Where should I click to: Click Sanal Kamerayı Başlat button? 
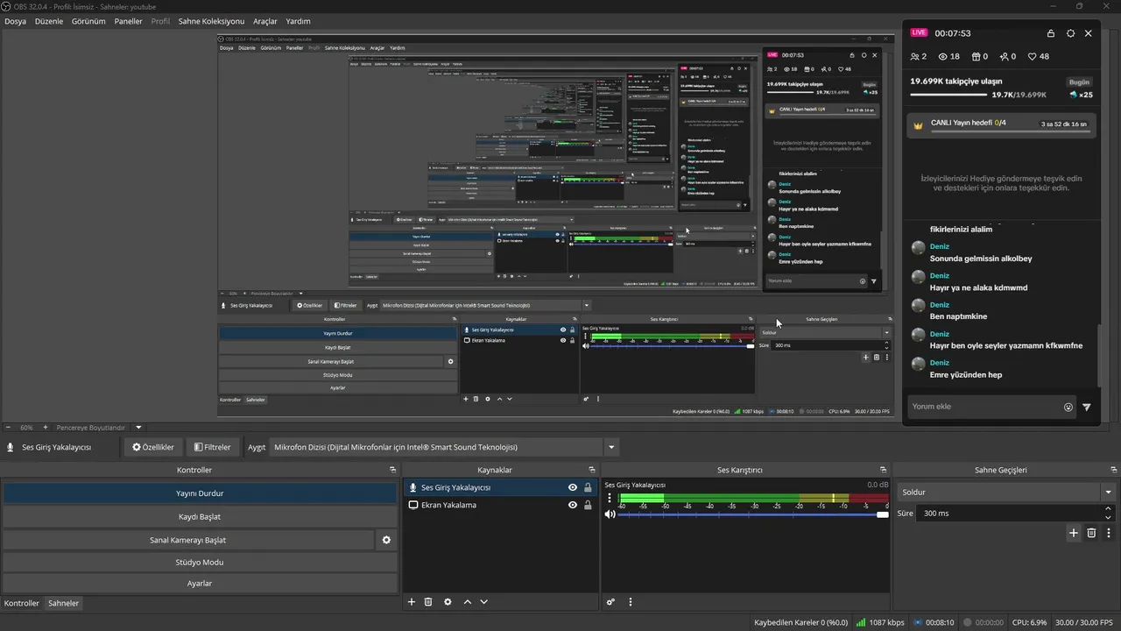188,540
